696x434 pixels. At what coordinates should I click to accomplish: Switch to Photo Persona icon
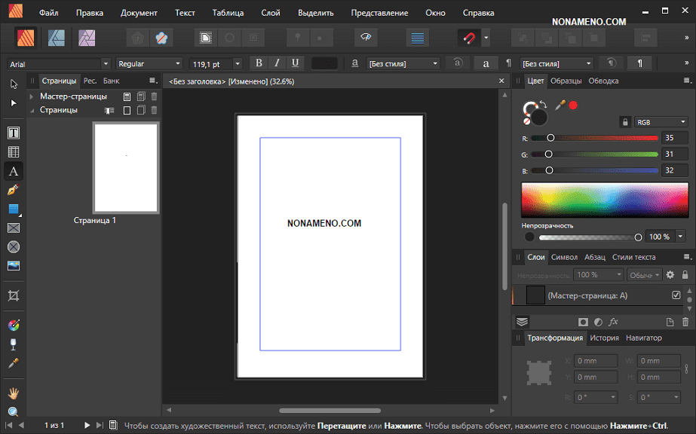(x=87, y=37)
